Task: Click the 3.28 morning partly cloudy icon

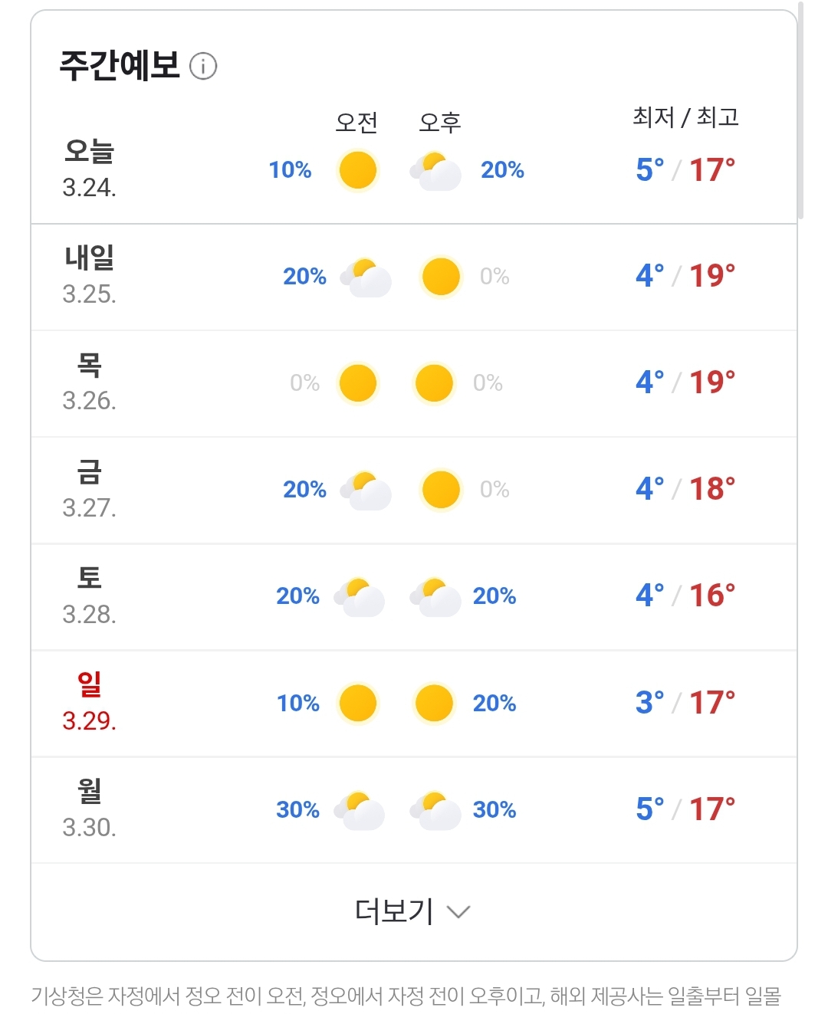Action: pyautogui.click(x=359, y=596)
